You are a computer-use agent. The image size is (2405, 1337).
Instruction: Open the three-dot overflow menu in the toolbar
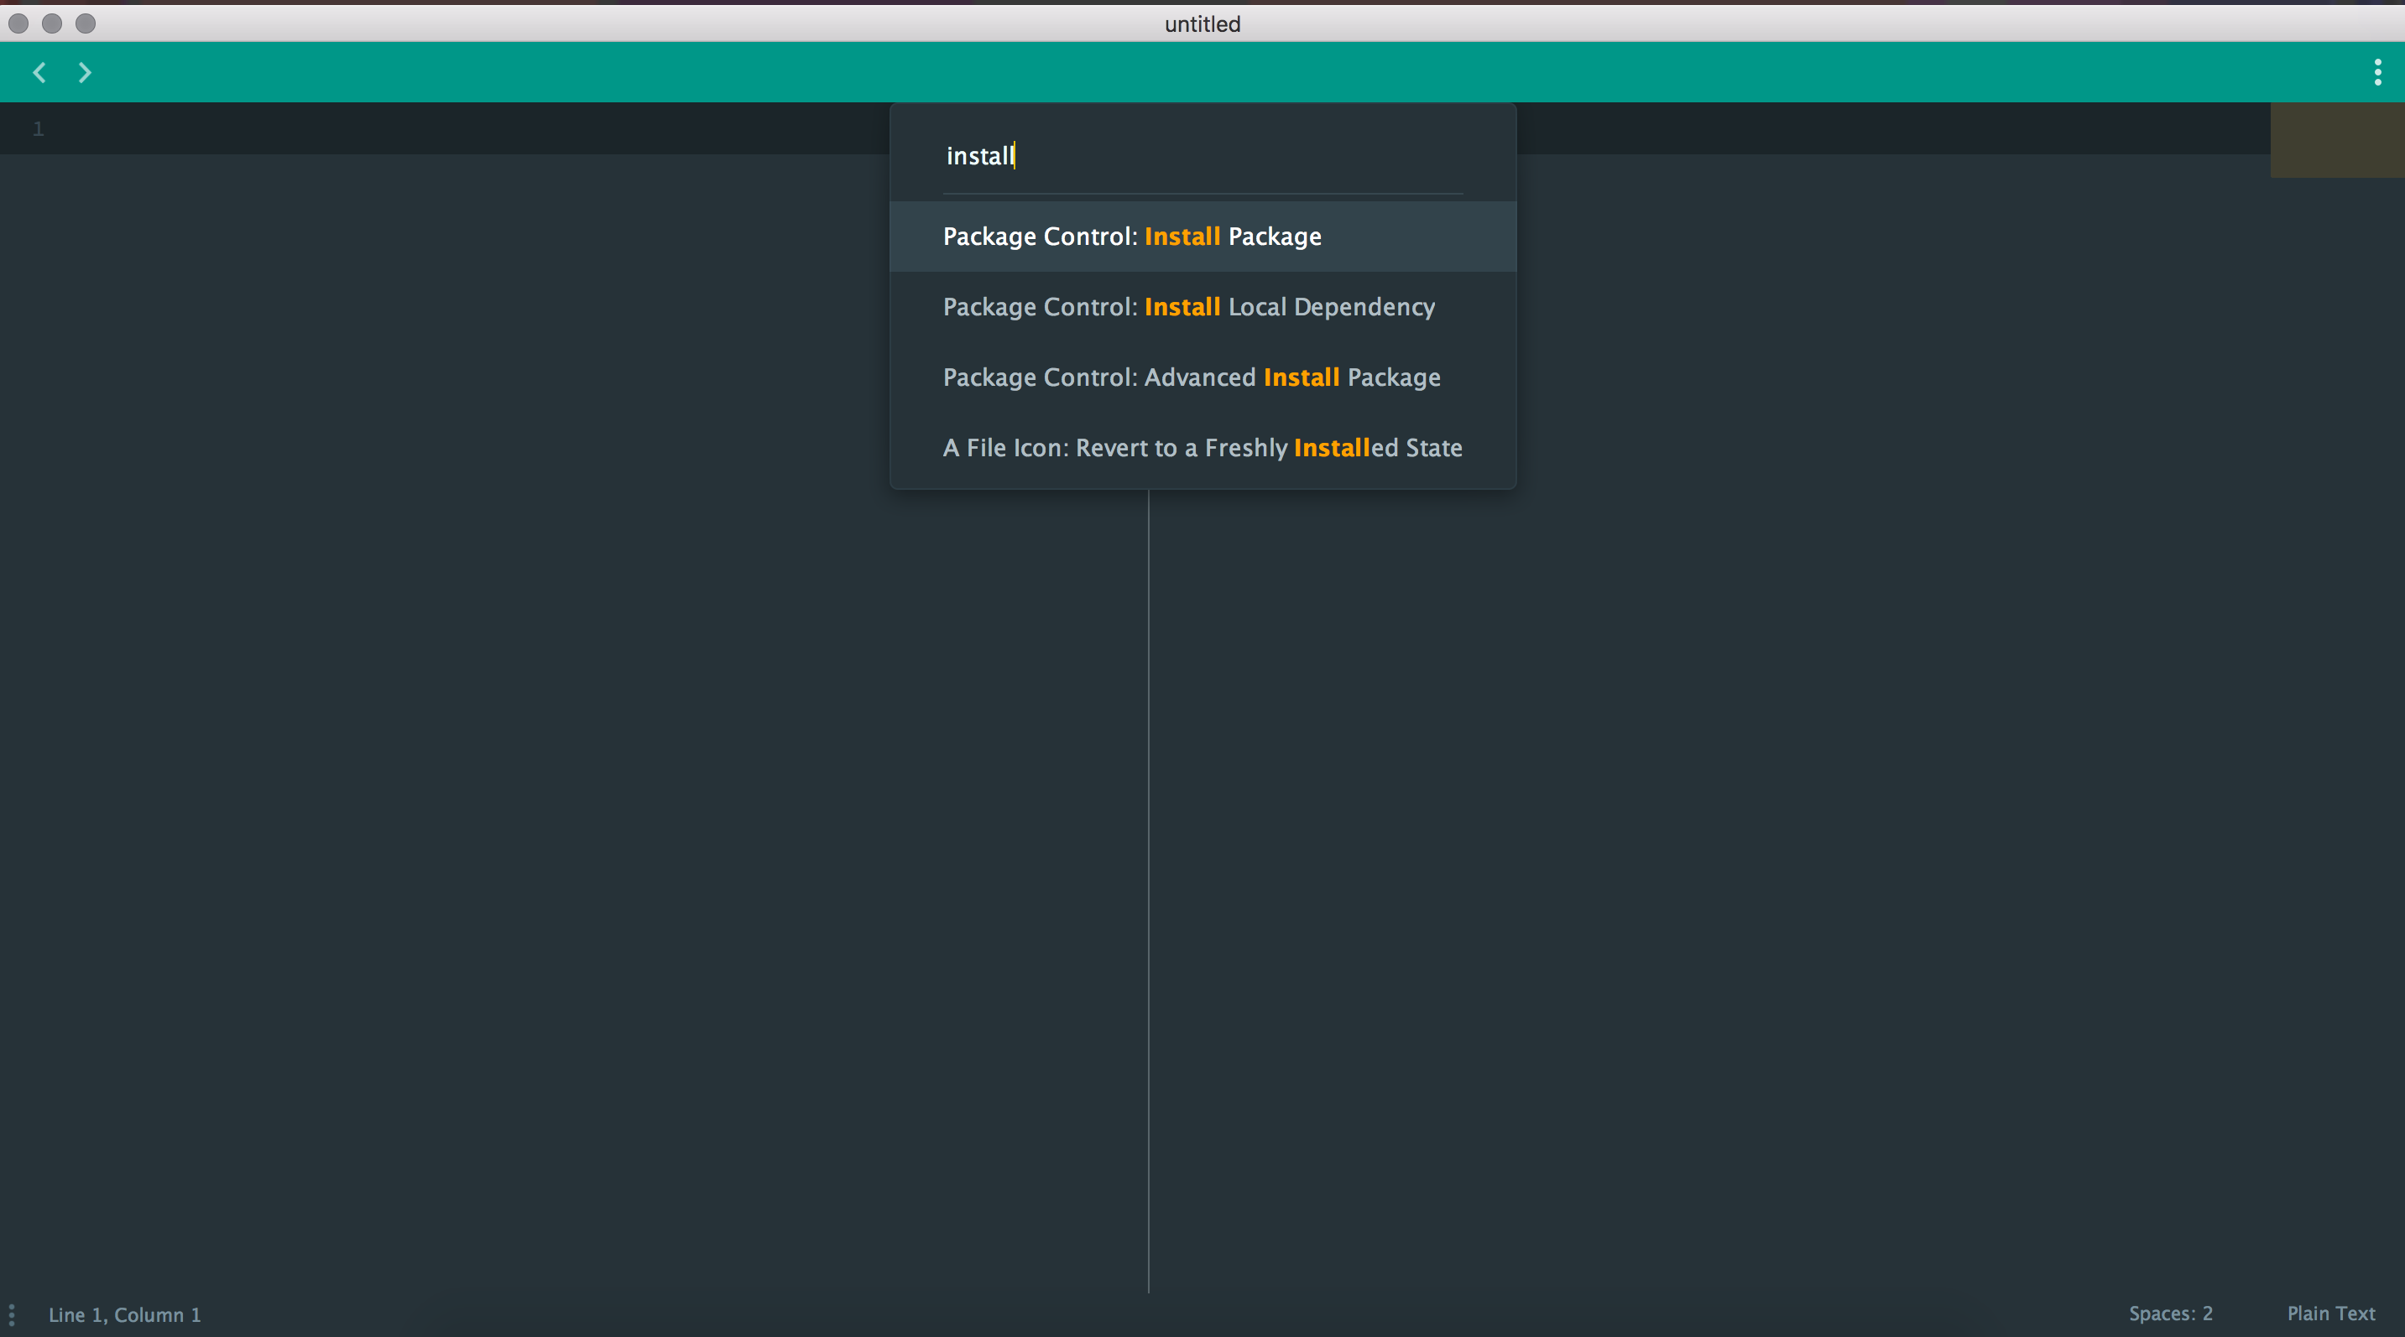click(2378, 72)
